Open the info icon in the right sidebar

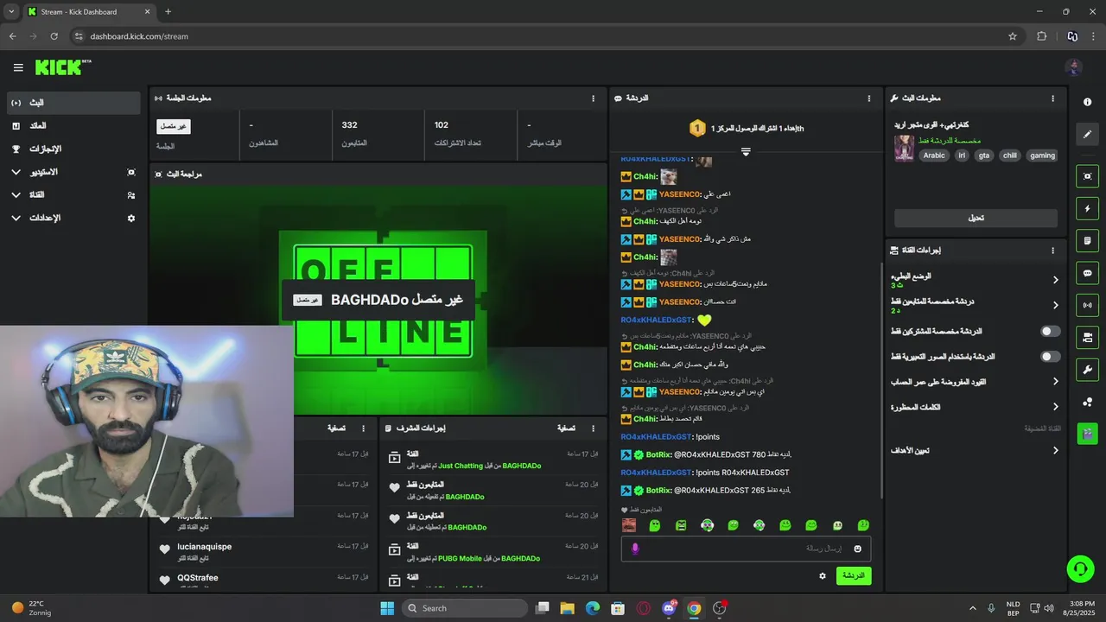pos(1087,102)
